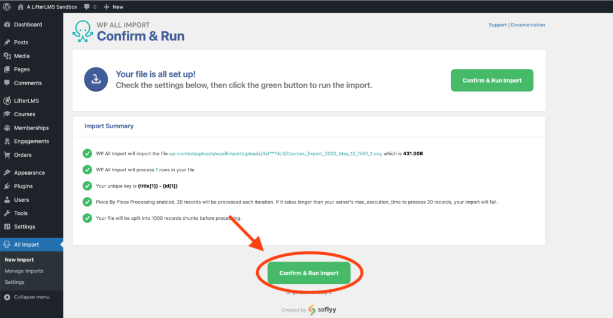Viewport: 613px width, 318px height.
Task: Click Collapse menu text
Action: 32,297
